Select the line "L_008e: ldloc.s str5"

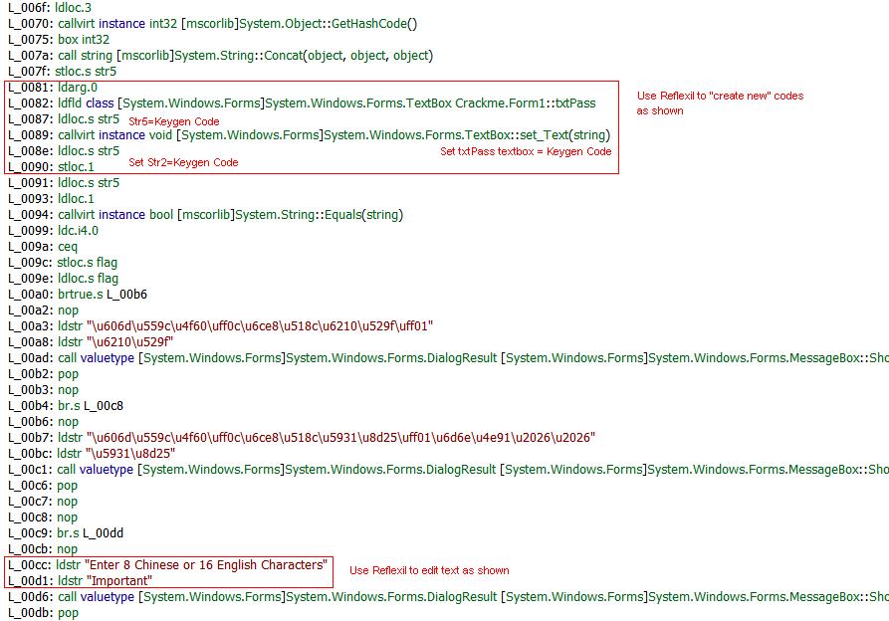pos(64,150)
